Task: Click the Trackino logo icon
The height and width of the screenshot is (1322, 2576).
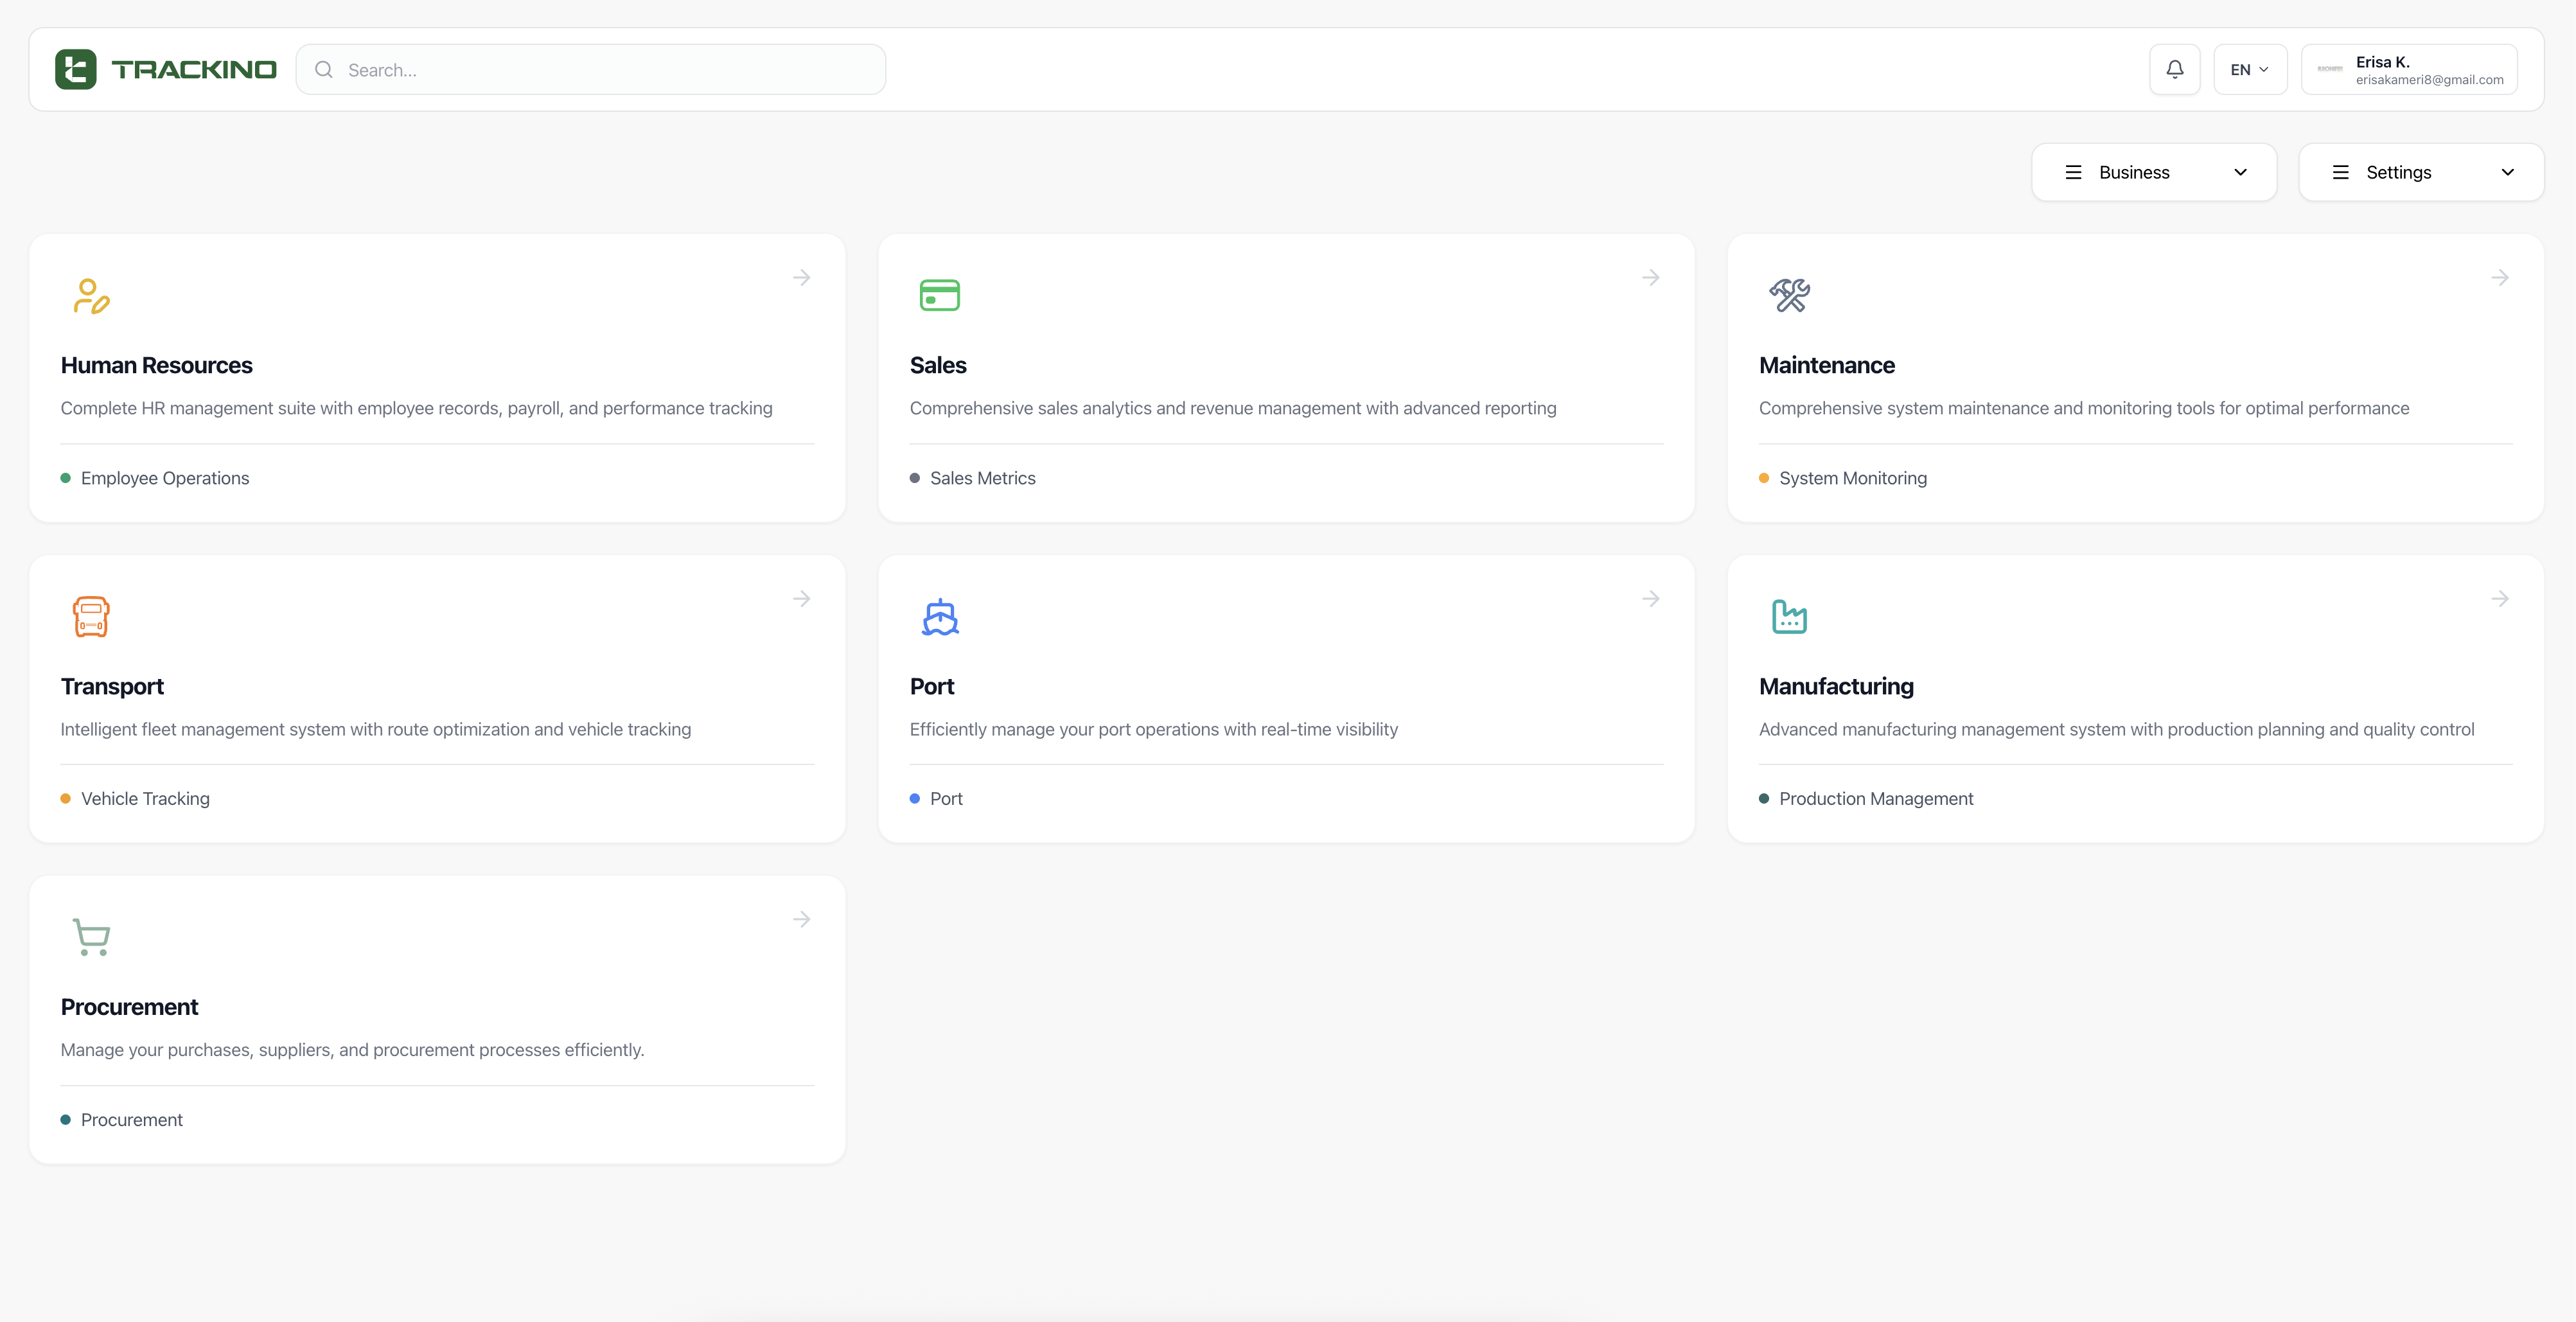Action: (76, 69)
